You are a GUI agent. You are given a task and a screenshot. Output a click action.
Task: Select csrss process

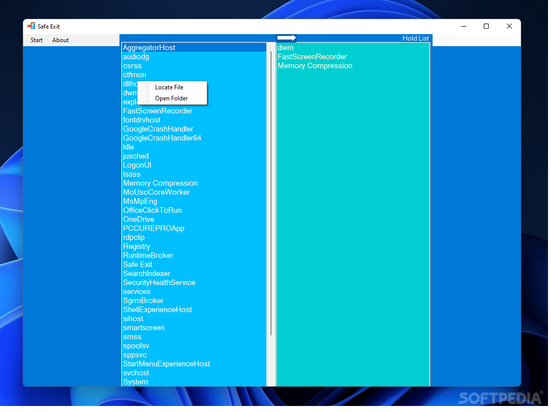pos(195,66)
